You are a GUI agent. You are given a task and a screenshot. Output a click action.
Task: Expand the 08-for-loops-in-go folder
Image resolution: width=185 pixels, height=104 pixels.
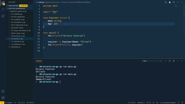(19, 33)
